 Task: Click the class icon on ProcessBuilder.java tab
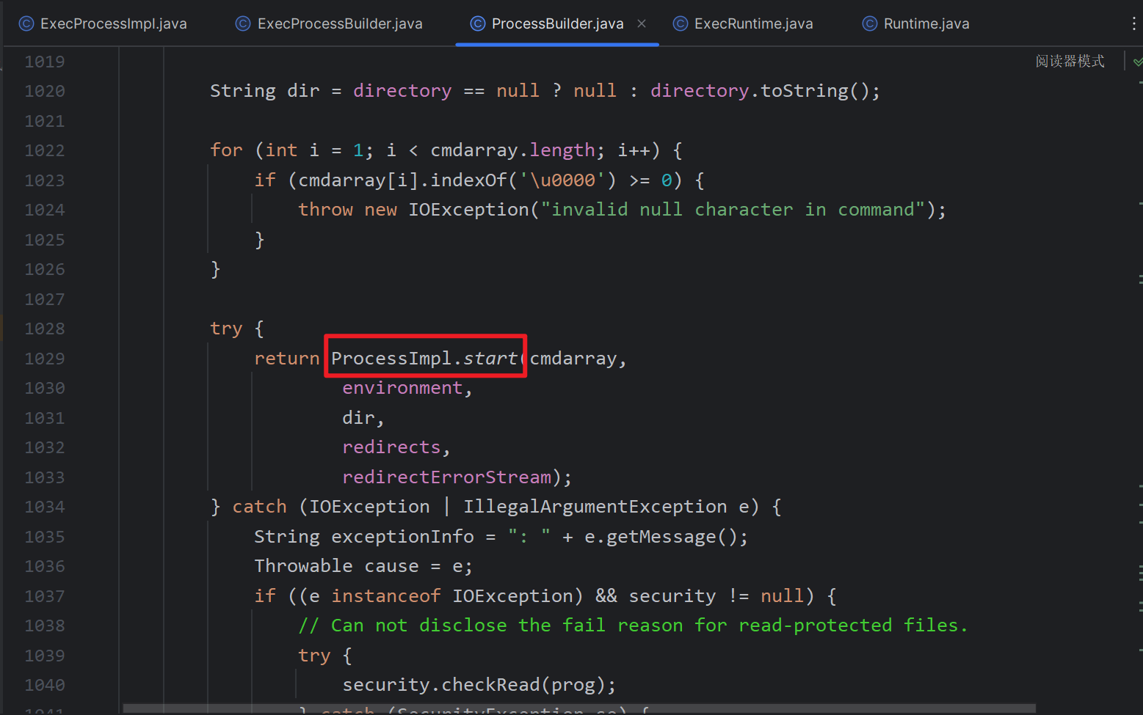coord(478,23)
